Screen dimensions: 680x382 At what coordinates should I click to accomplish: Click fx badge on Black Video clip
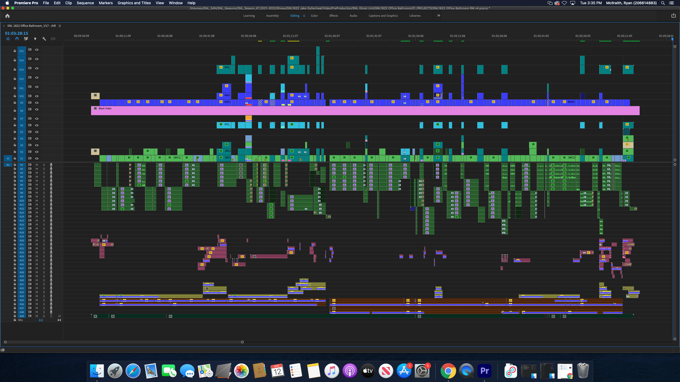95,108
